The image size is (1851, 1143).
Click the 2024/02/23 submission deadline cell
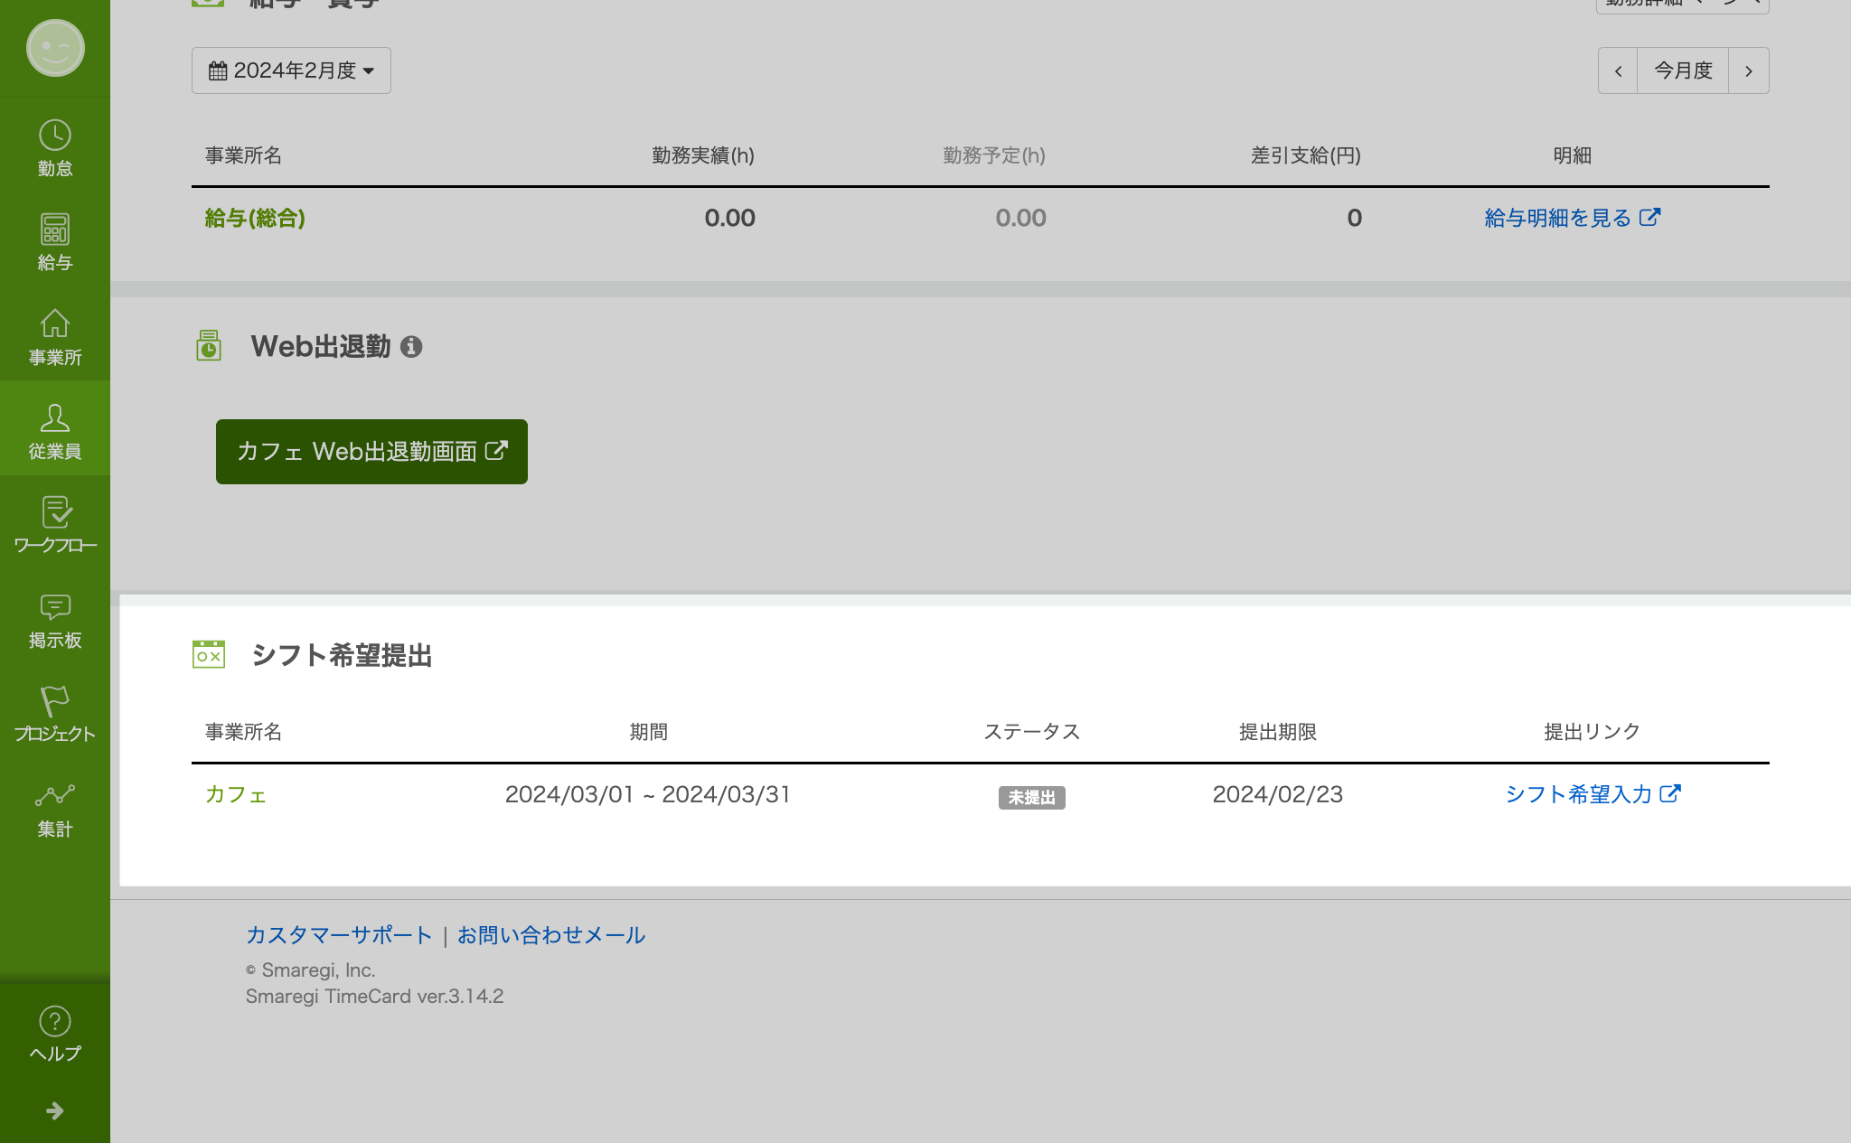click(1277, 794)
